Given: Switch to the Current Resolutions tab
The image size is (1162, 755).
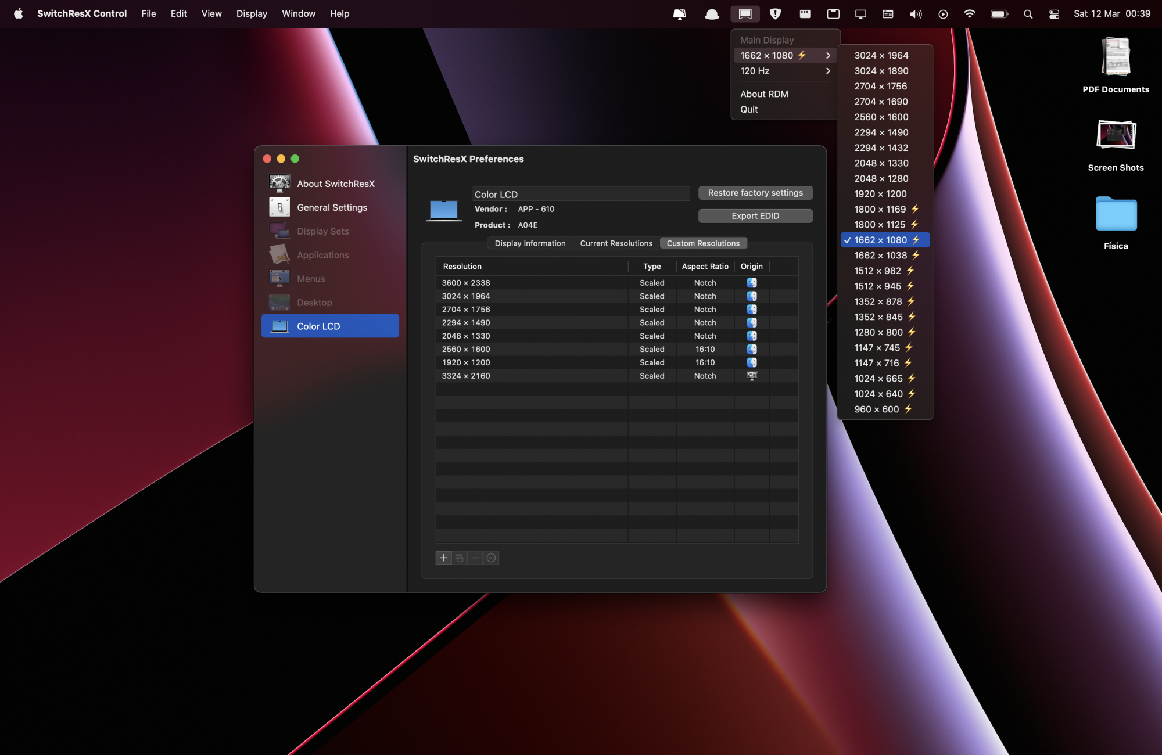Looking at the screenshot, I should (x=616, y=243).
